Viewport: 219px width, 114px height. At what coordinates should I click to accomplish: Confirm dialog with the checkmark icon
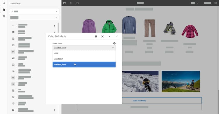[x=117, y=36]
